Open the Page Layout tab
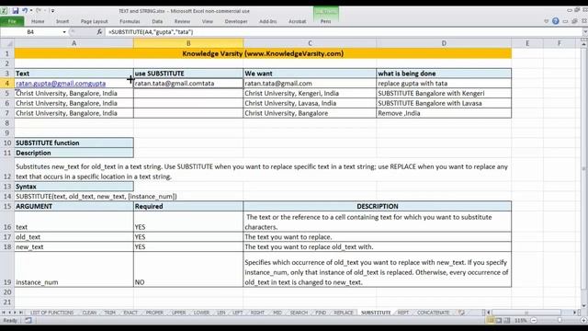This screenshot has width=588, height=331. pos(94,21)
